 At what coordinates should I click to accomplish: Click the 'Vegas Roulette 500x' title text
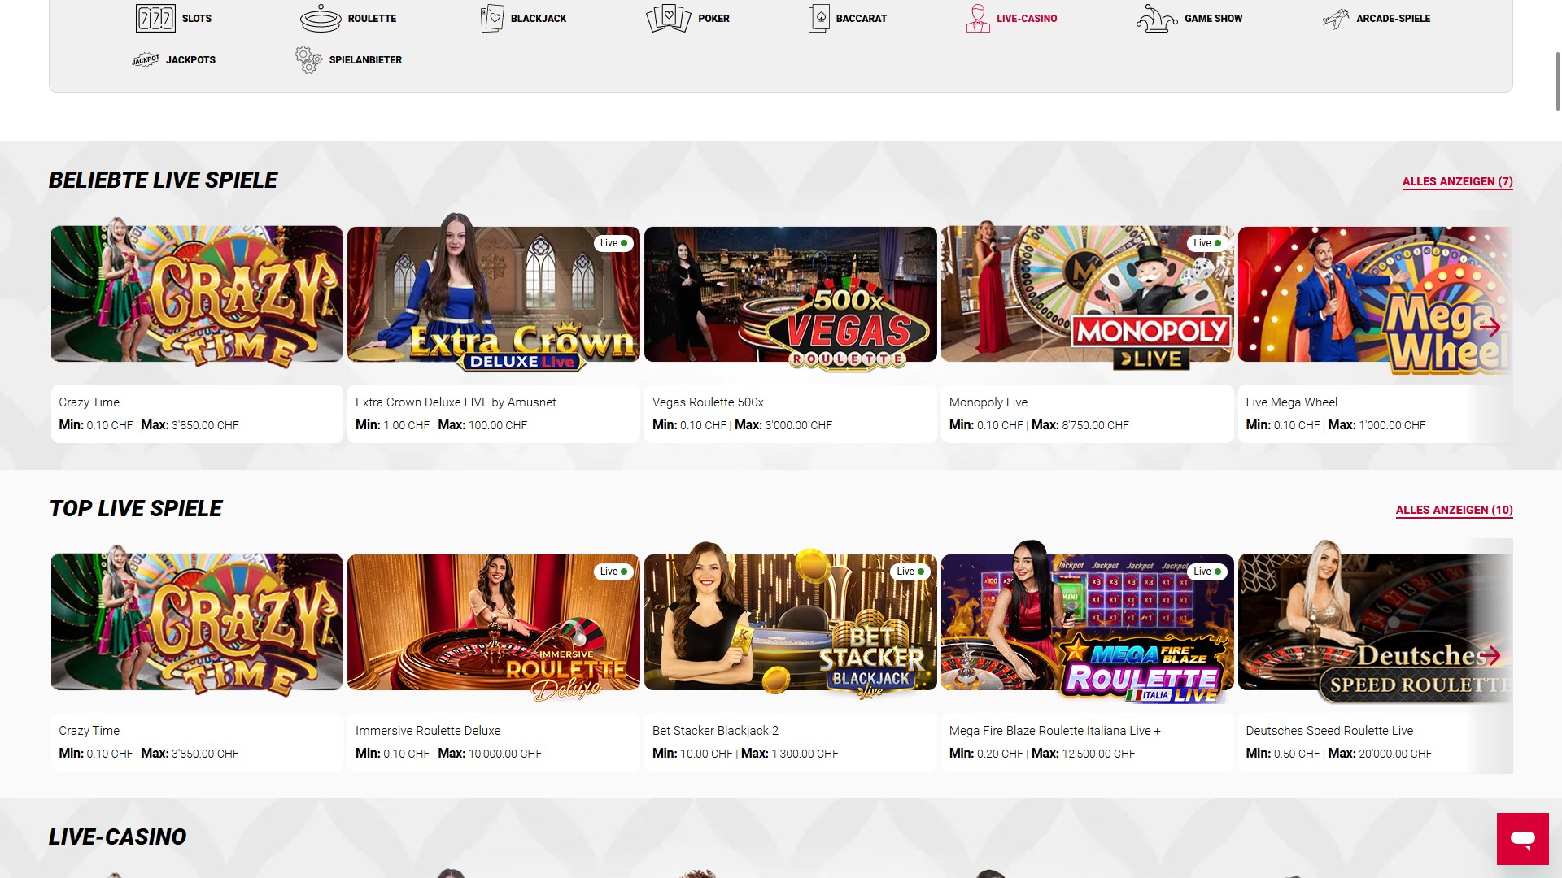(708, 402)
